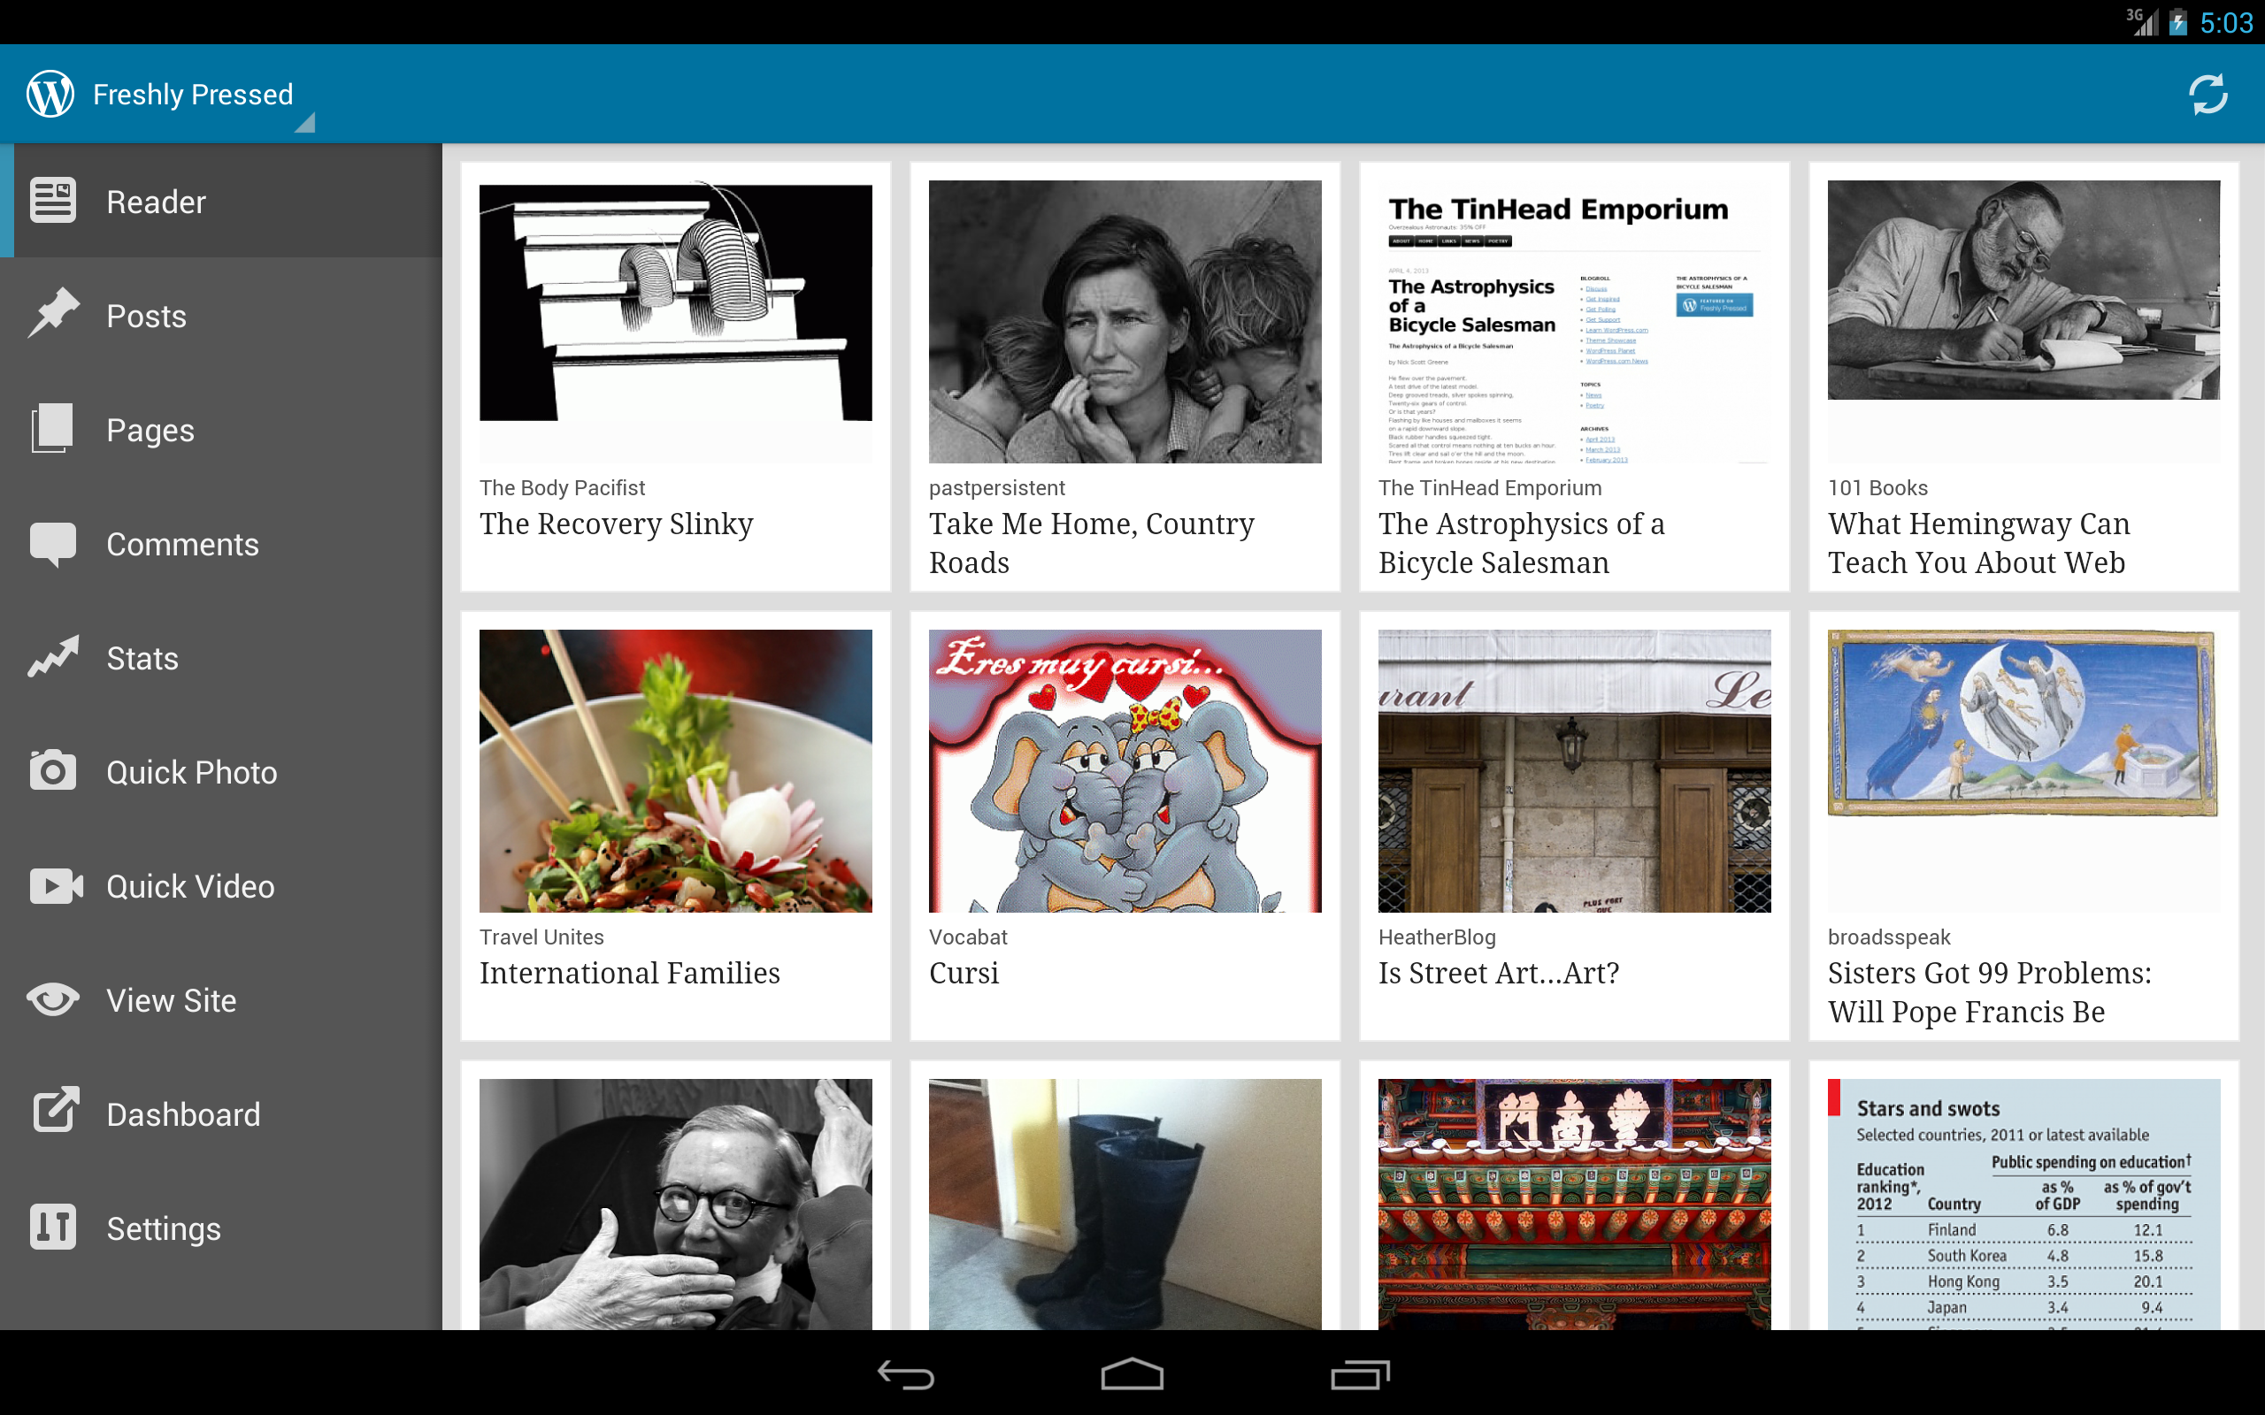Image resolution: width=2265 pixels, height=1415 pixels.
Task: Click the Comments speech bubble icon
Action: pyautogui.click(x=53, y=544)
